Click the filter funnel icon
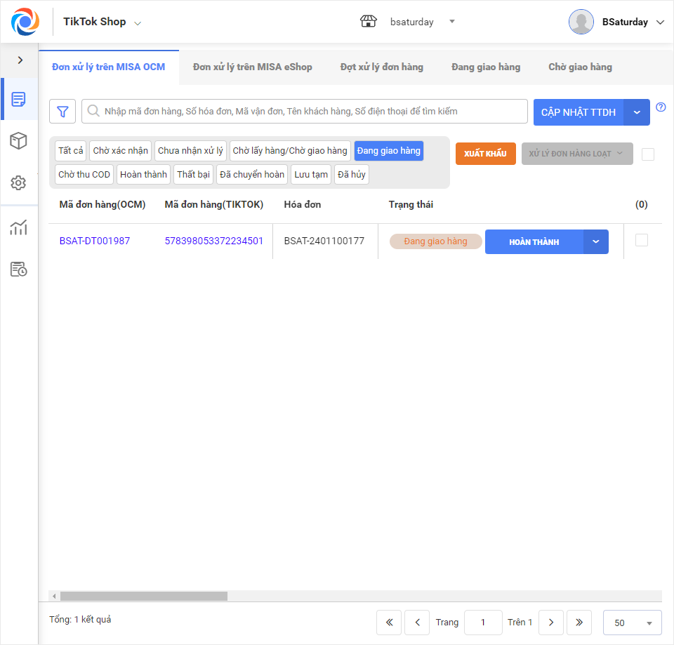 (62, 112)
